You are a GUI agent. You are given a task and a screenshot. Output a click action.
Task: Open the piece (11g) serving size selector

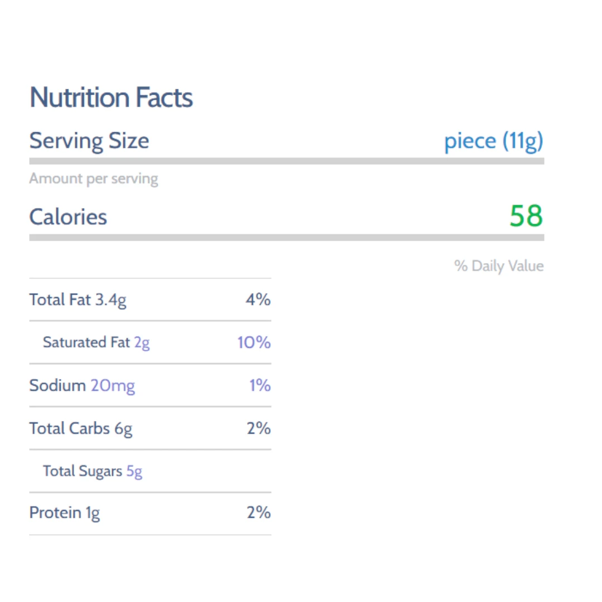click(493, 141)
